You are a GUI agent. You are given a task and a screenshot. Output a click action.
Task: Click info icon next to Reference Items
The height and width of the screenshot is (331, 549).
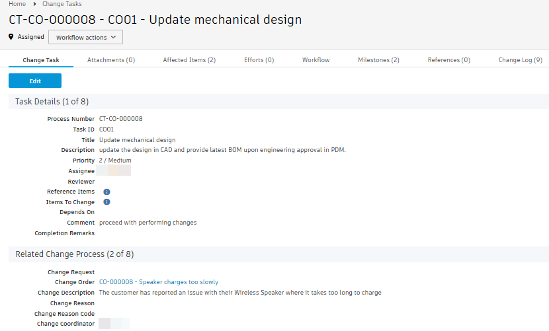(x=107, y=192)
